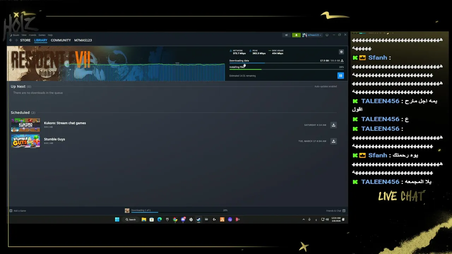The height and width of the screenshot is (254, 452).
Task: Click the Auto-updates enabled label
Action: (x=326, y=86)
